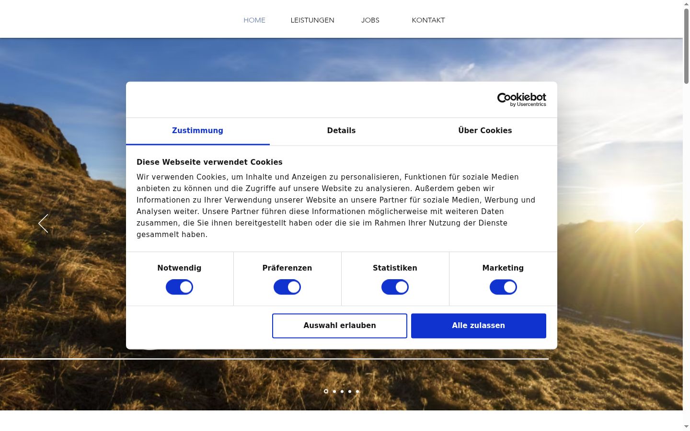Switch off Marketing cookies toggle
The image size is (690, 431).
click(x=503, y=287)
